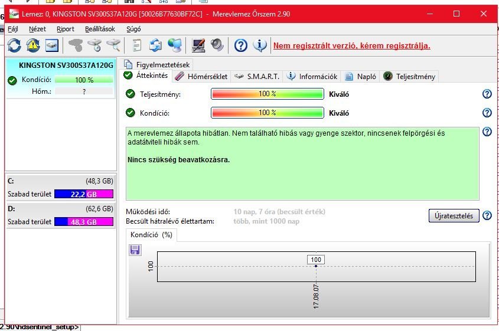This screenshot has width=499, height=331.
Task: Switch to the Teljesítmény tab
Action: tap(409, 77)
